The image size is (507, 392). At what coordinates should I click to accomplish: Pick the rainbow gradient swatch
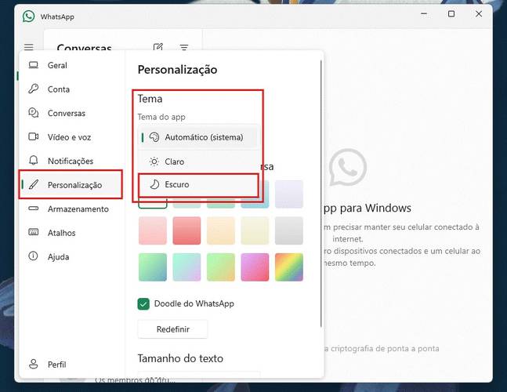coord(289,267)
